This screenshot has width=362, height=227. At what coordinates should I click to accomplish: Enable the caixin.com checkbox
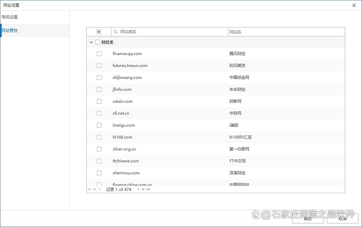99,101
